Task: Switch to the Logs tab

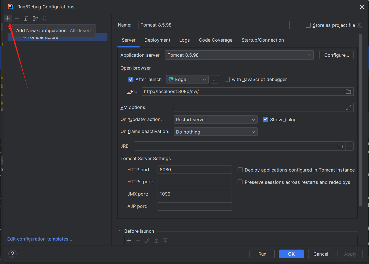Action: coord(184,40)
